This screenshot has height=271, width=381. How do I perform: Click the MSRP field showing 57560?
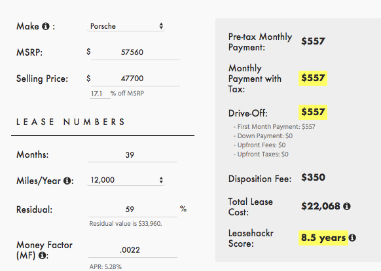pos(136,52)
